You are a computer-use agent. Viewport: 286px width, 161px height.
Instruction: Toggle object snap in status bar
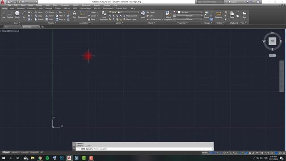[240, 153]
